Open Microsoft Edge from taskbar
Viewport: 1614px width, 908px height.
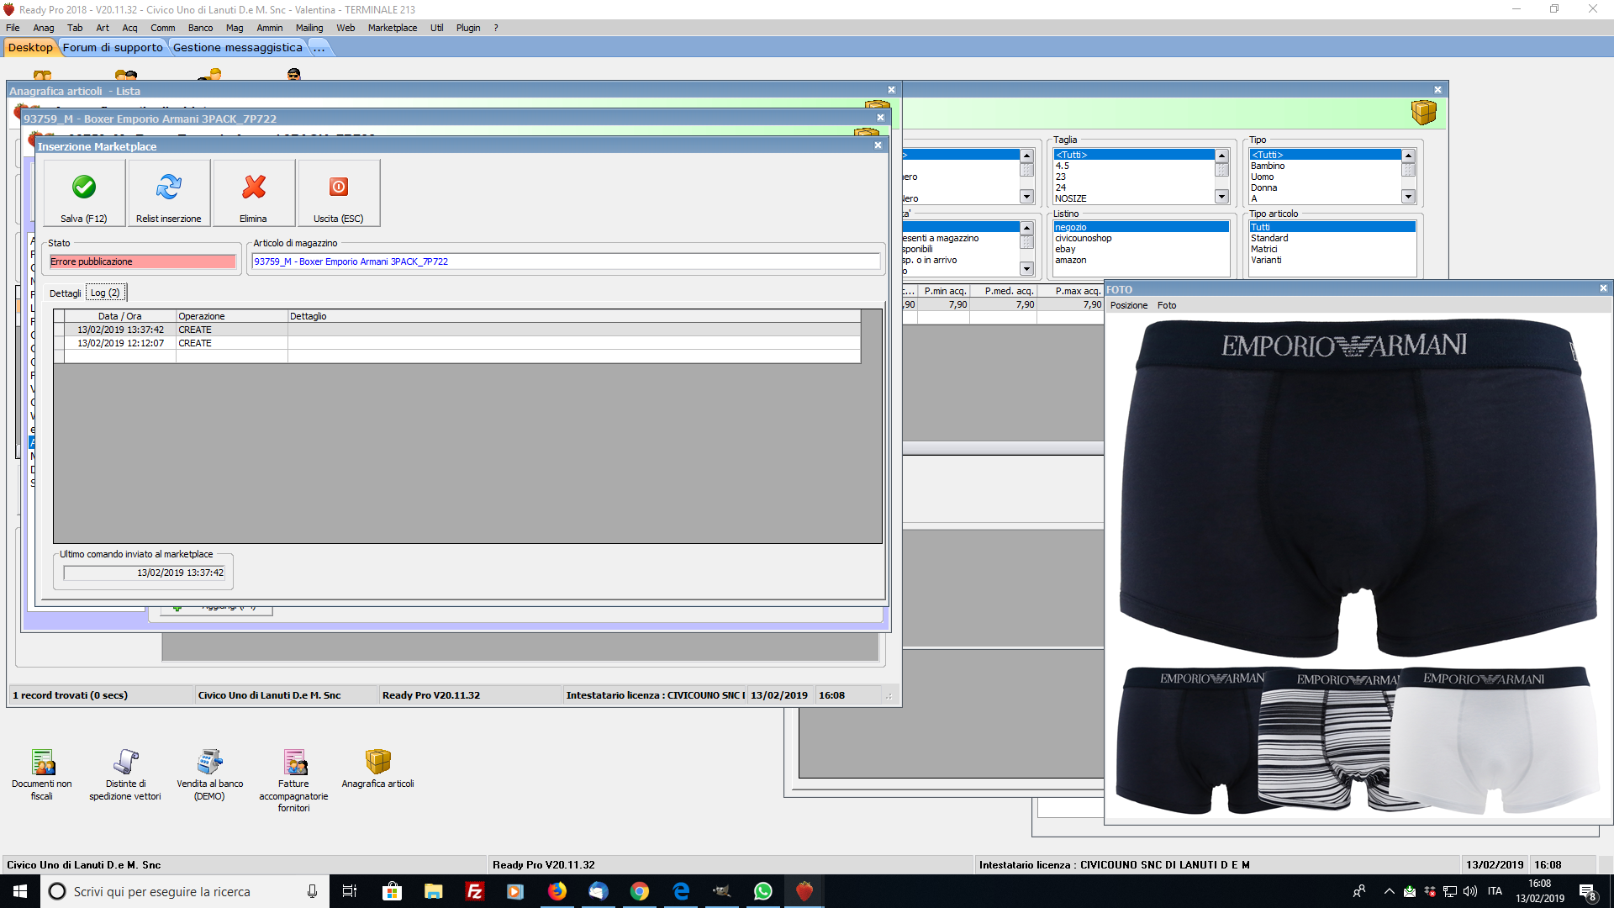(681, 891)
